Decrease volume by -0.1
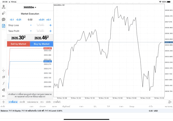This screenshot has width=173, height=121. 12,20
